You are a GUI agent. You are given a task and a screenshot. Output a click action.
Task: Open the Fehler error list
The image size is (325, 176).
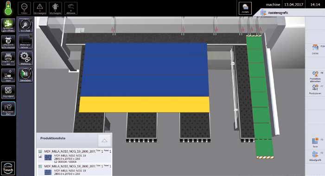coord(24,8)
